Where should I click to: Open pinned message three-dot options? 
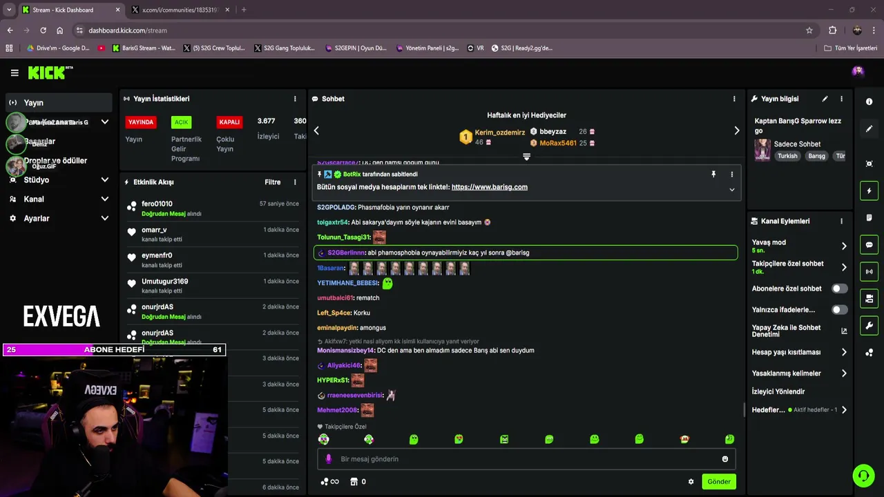click(x=732, y=175)
